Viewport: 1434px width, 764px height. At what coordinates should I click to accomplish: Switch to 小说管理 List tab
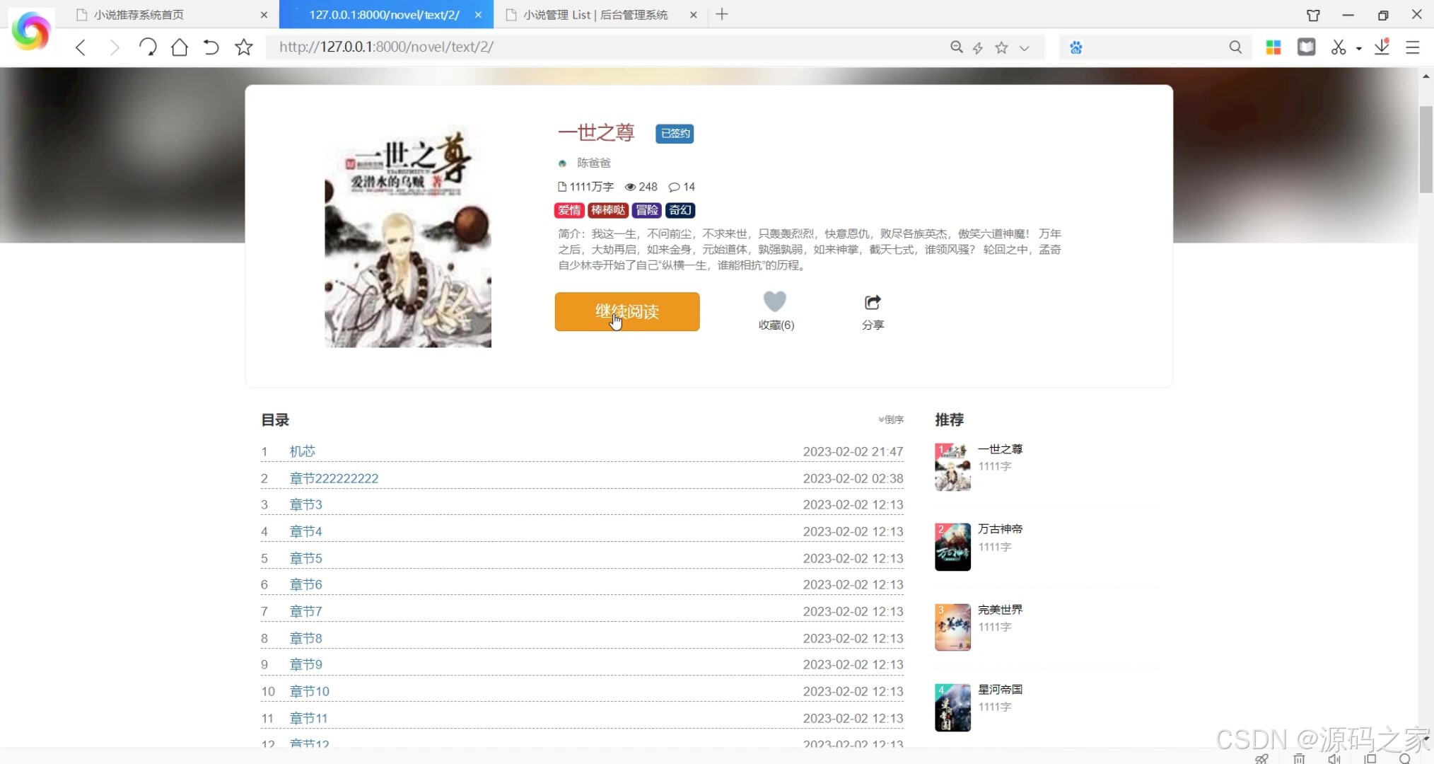(595, 14)
